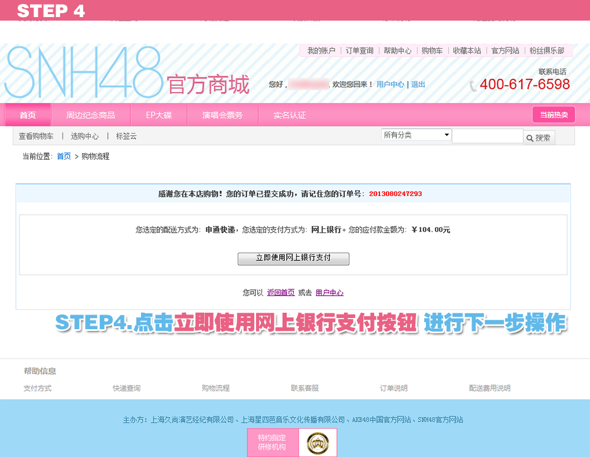Open 粉丝俱乐部 in top bar

tap(547, 51)
